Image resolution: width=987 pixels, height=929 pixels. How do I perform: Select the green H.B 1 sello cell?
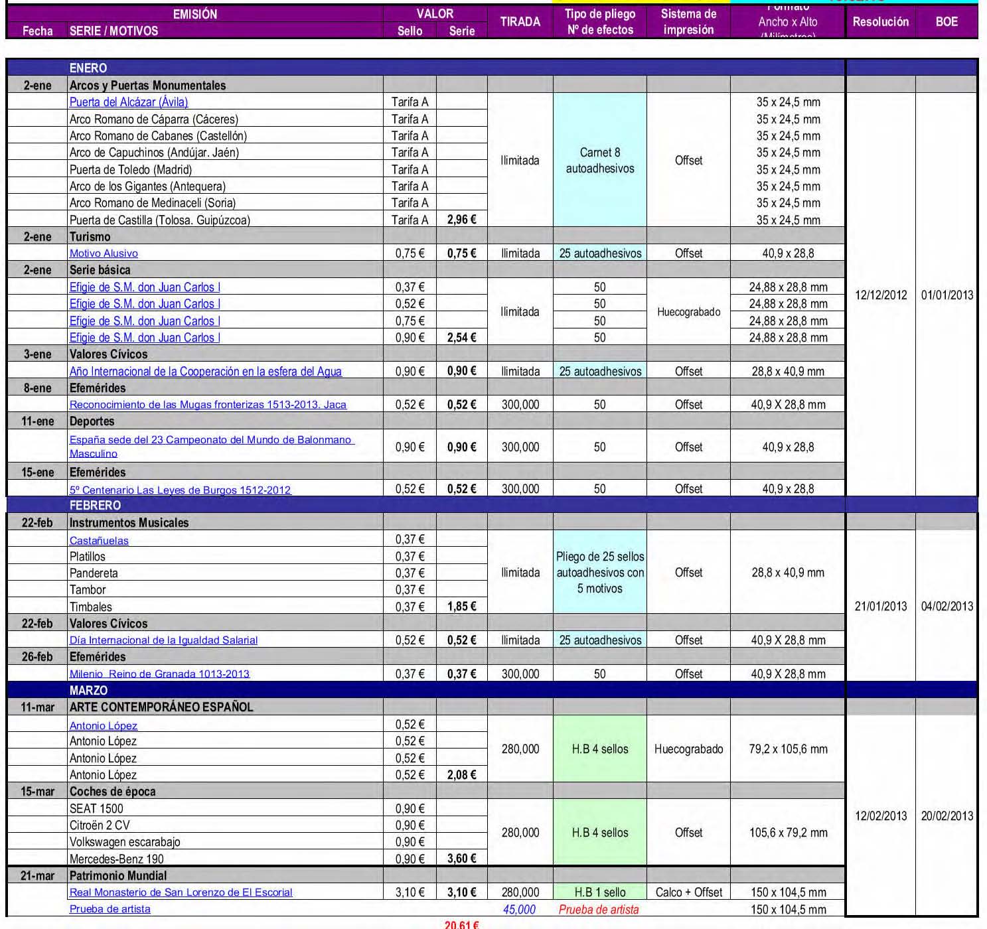599,893
